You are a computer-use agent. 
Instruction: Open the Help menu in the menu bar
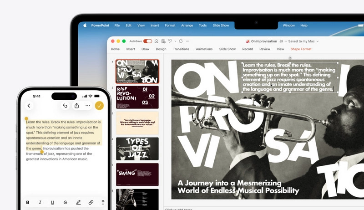pos(304,26)
